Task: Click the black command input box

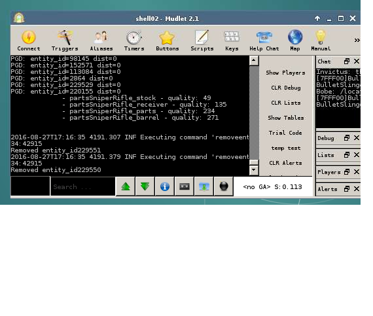Action: click(31, 186)
